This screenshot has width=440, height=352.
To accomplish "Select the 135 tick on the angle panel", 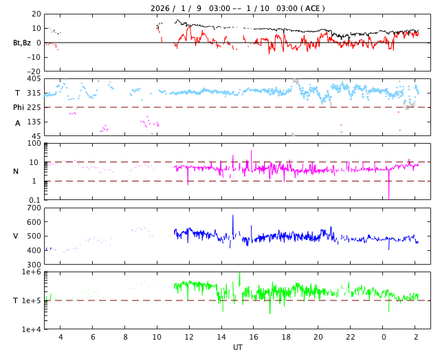I will (x=34, y=122).
